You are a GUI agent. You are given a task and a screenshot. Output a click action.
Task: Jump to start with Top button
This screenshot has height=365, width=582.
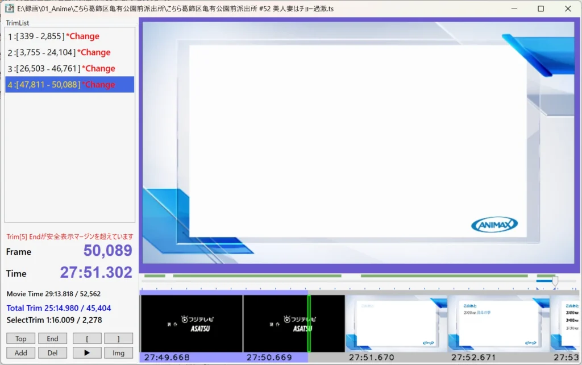pyautogui.click(x=21, y=338)
